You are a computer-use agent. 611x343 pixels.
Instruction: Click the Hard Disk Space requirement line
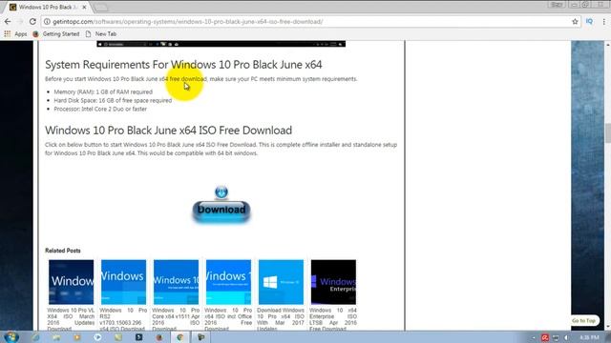pyautogui.click(x=113, y=100)
